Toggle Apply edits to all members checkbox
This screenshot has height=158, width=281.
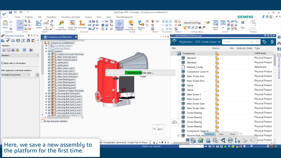(2, 63)
